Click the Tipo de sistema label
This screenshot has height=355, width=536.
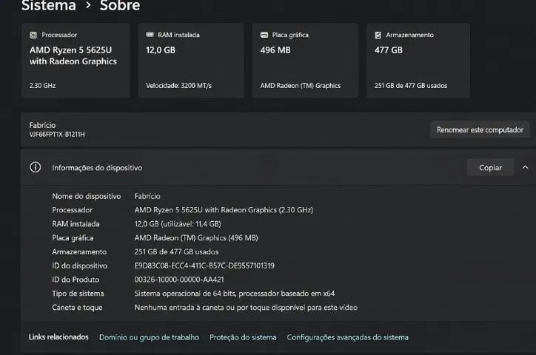pos(78,294)
